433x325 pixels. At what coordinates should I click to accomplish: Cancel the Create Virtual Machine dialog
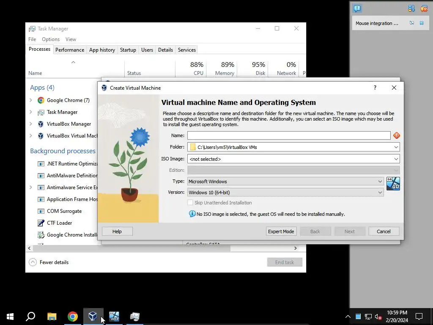384,231
